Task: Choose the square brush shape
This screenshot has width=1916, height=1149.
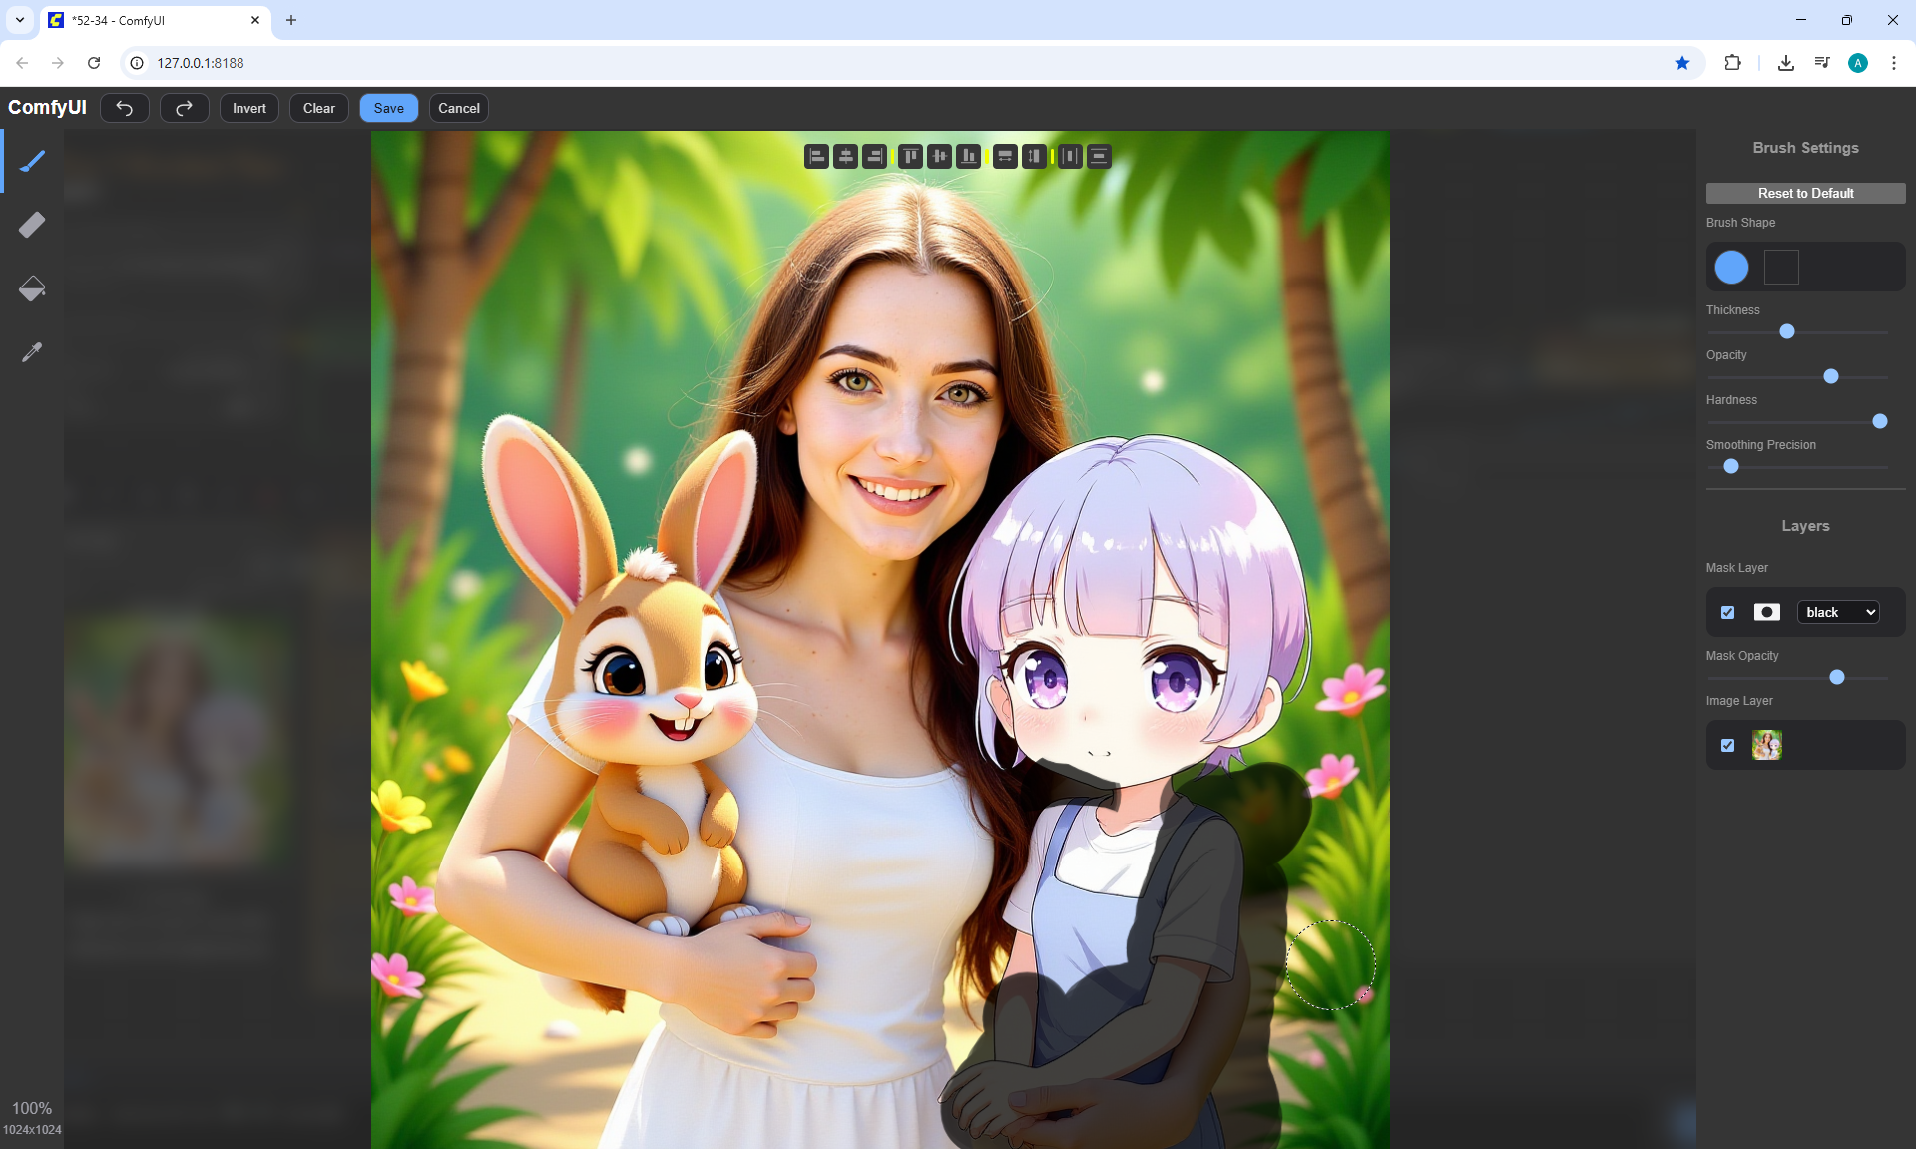Action: pos(1781,267)
